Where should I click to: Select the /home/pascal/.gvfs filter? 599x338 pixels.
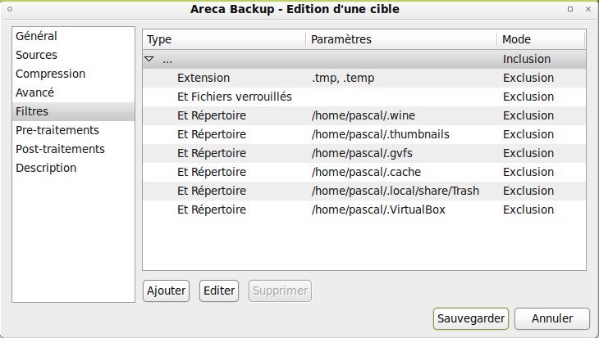pyautogui.click(x=364, y=153)
